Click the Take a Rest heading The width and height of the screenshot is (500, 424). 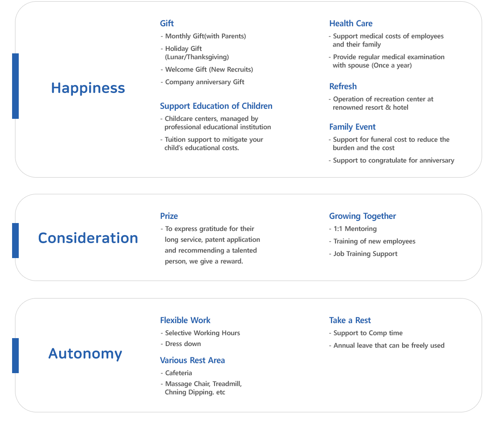tap(350, 320)
